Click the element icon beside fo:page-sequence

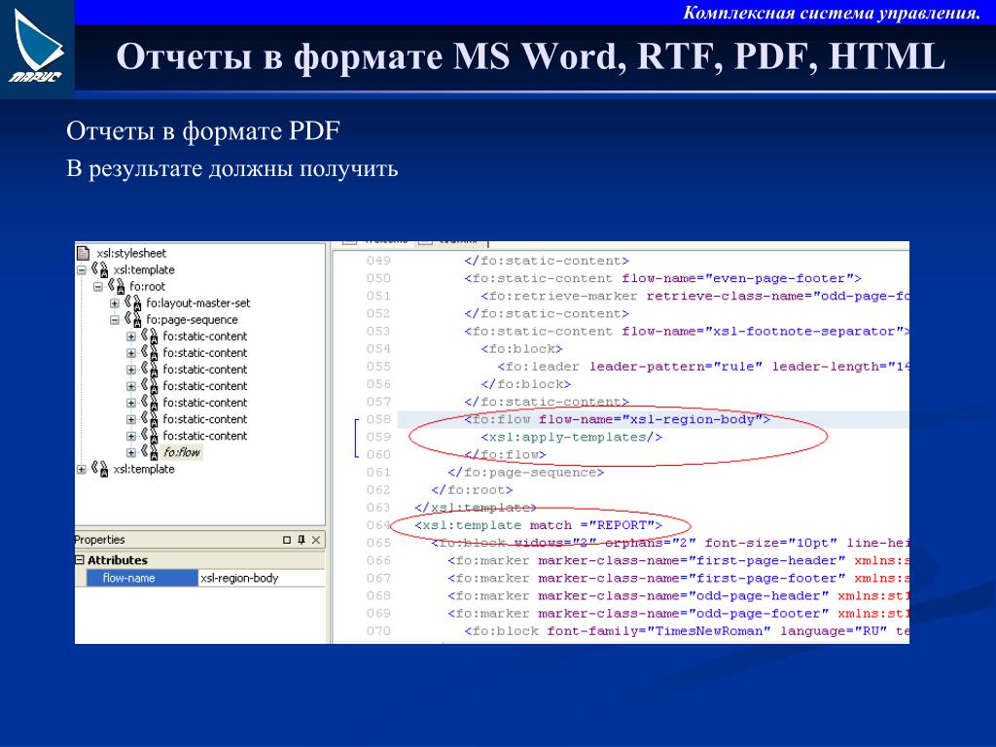pos(132,319)
